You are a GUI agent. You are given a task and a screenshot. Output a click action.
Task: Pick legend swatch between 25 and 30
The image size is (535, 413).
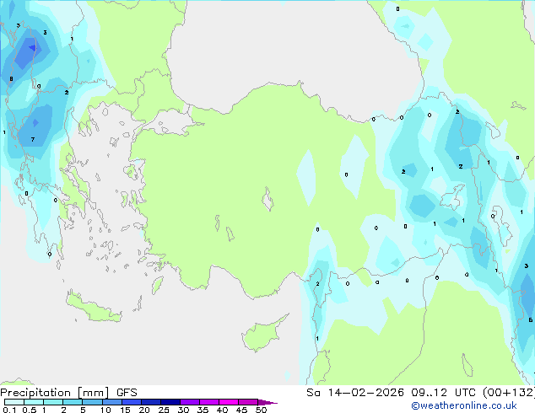pos(170,402)
